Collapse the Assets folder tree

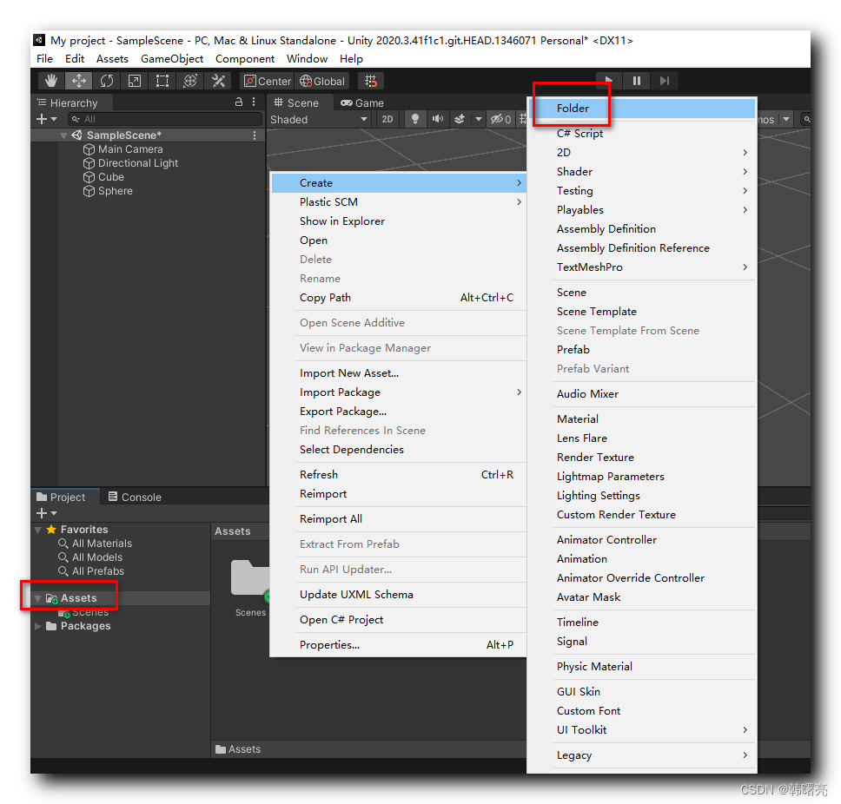38,598
